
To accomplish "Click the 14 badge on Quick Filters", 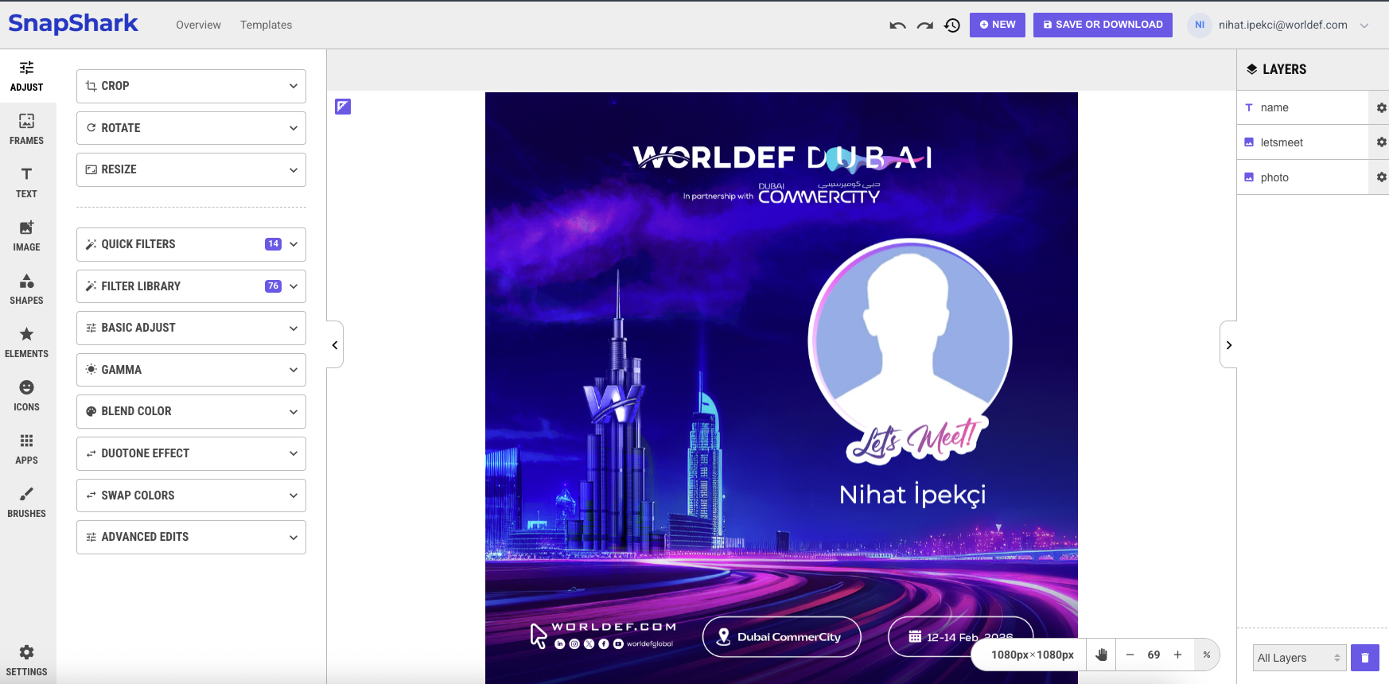I will click(x=273, y=244).
